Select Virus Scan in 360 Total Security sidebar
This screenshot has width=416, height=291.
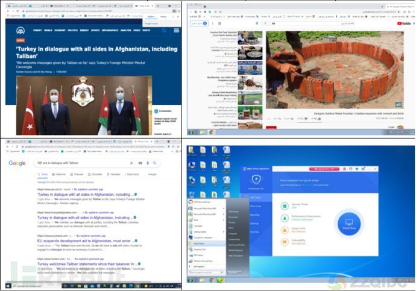click(x=256, y=206)
